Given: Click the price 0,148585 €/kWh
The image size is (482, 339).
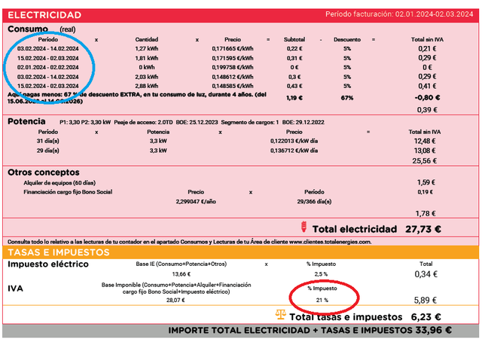Looking at the screenshot, I should tap(233, 86).
